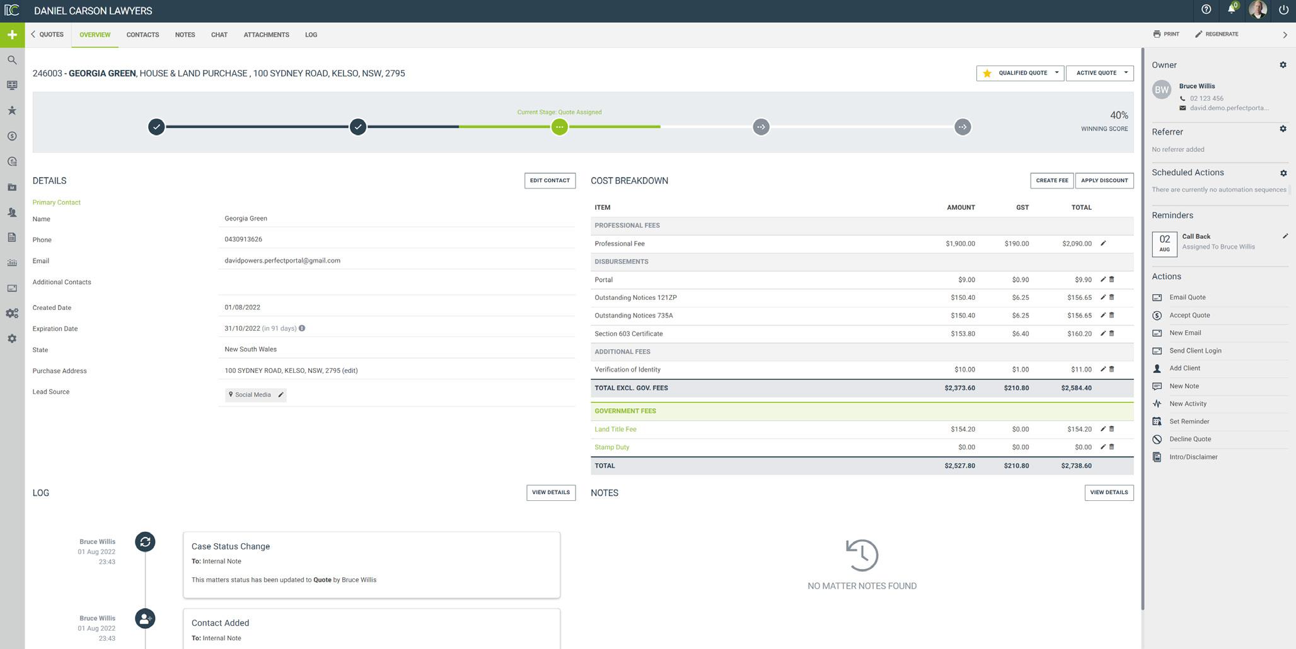Switch to the Overview tab
Screen dimensions: 1296x649
[95, 35]
